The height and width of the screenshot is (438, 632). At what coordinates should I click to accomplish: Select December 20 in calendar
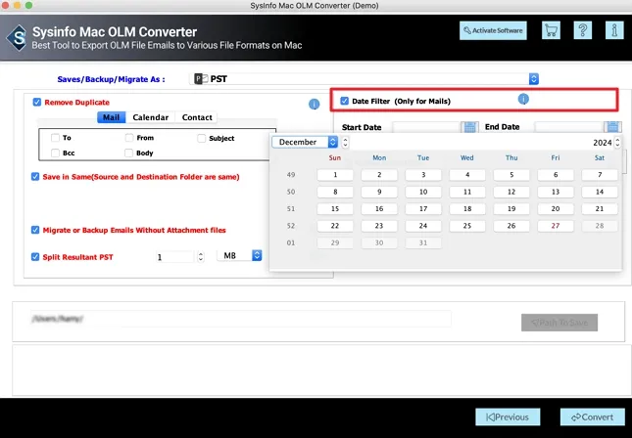(x=556, y=209)
